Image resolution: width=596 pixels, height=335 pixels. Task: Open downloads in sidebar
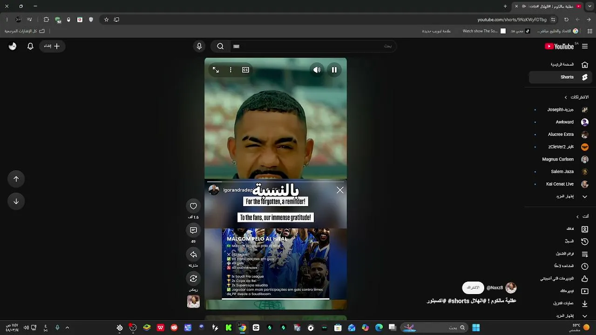[560, 303]
